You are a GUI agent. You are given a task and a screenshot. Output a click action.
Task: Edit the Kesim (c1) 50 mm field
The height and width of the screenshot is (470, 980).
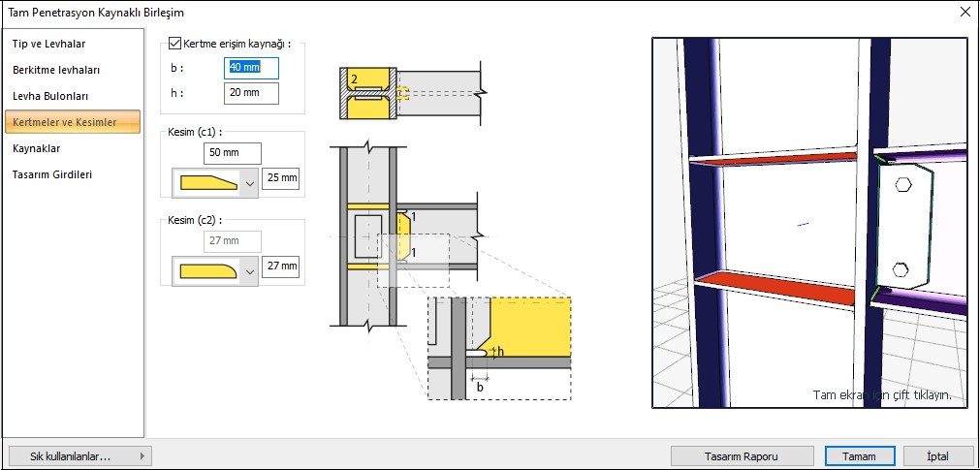point(233,153)
